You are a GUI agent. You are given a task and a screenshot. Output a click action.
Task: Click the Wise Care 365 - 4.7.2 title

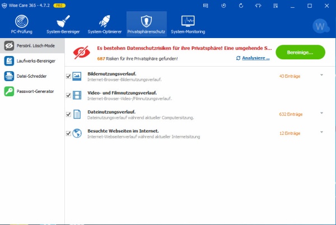tap(29, 6)
